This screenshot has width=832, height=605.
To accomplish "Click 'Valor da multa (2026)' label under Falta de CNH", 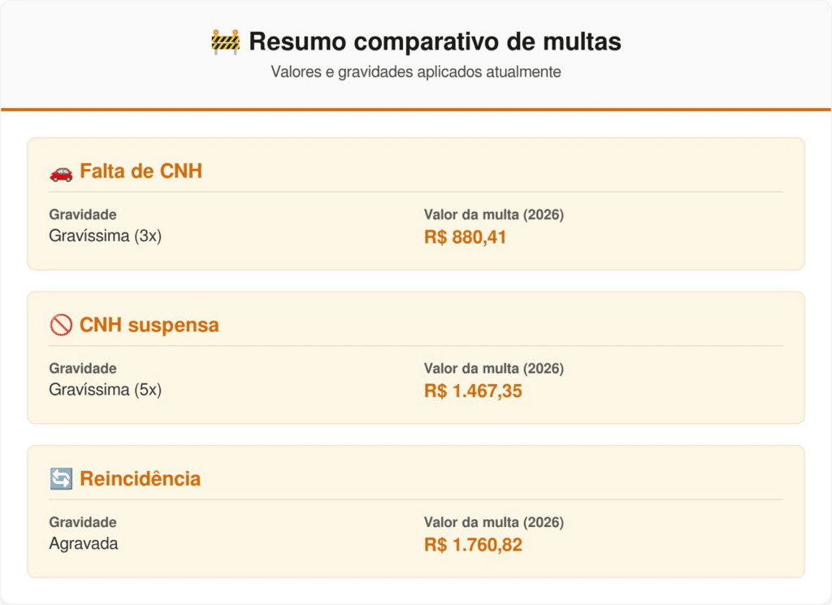I will (494, 214).
